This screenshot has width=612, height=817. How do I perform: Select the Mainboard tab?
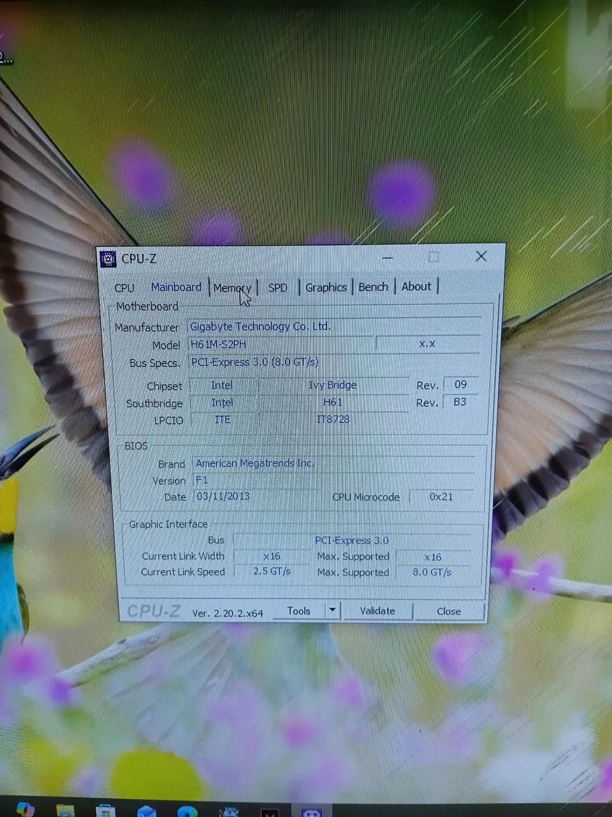click(x=177, y=287)
